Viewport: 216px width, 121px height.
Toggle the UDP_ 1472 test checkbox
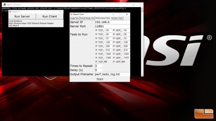114,58
